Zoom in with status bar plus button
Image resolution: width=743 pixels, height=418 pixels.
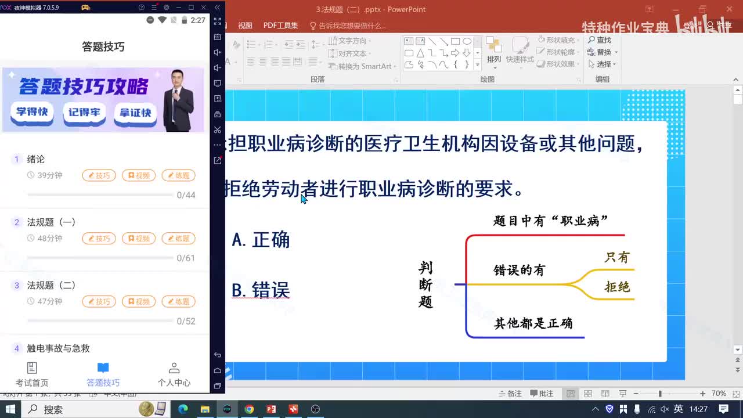pyautogui.click(x=702, y=394)
